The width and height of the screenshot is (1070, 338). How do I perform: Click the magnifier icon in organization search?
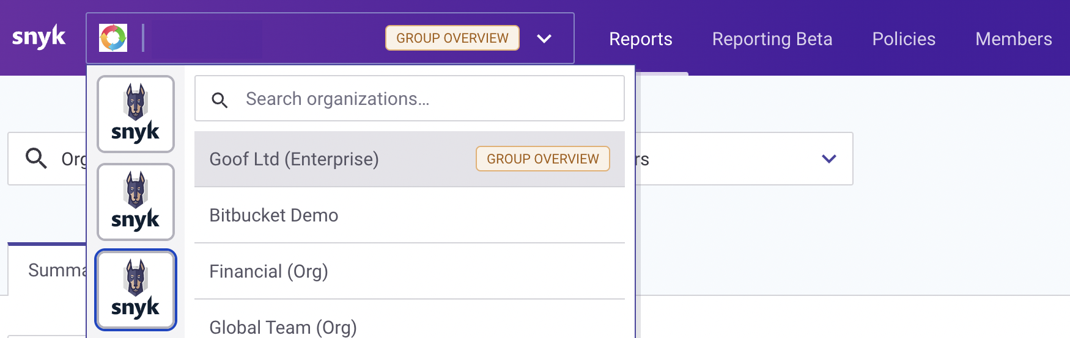[220, 99]
